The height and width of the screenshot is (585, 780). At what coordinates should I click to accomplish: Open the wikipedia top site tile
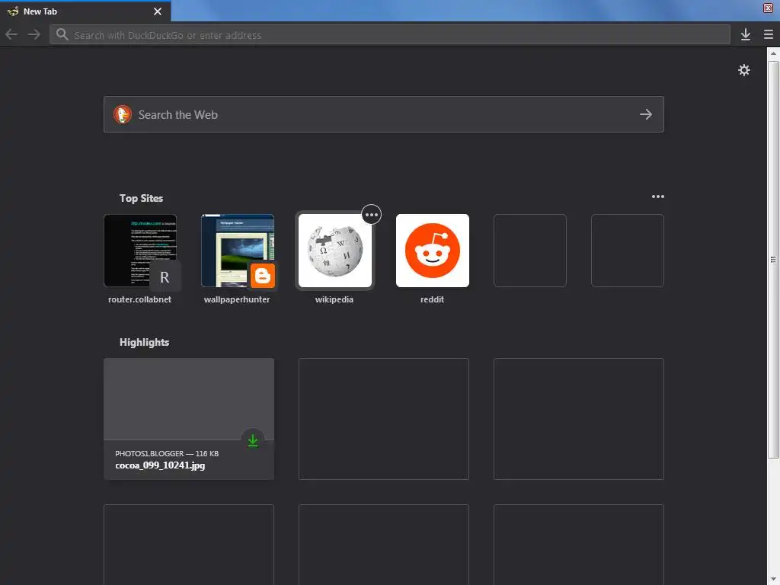pyautogui.click(x=335, y=251)
